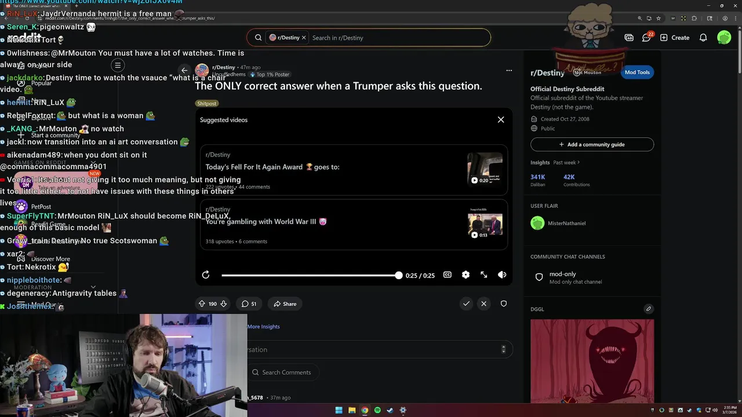Image resolution: width=742 pixels, height=417 pixels.
Task: Open a new browser tab
Action: point(77,6)
